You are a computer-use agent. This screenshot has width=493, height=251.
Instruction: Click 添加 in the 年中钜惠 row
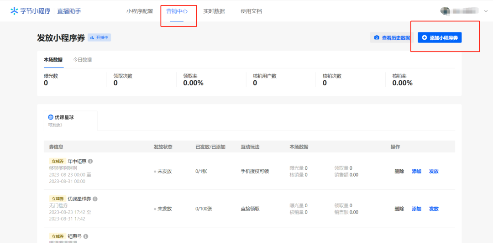click(x=416, y=171)
